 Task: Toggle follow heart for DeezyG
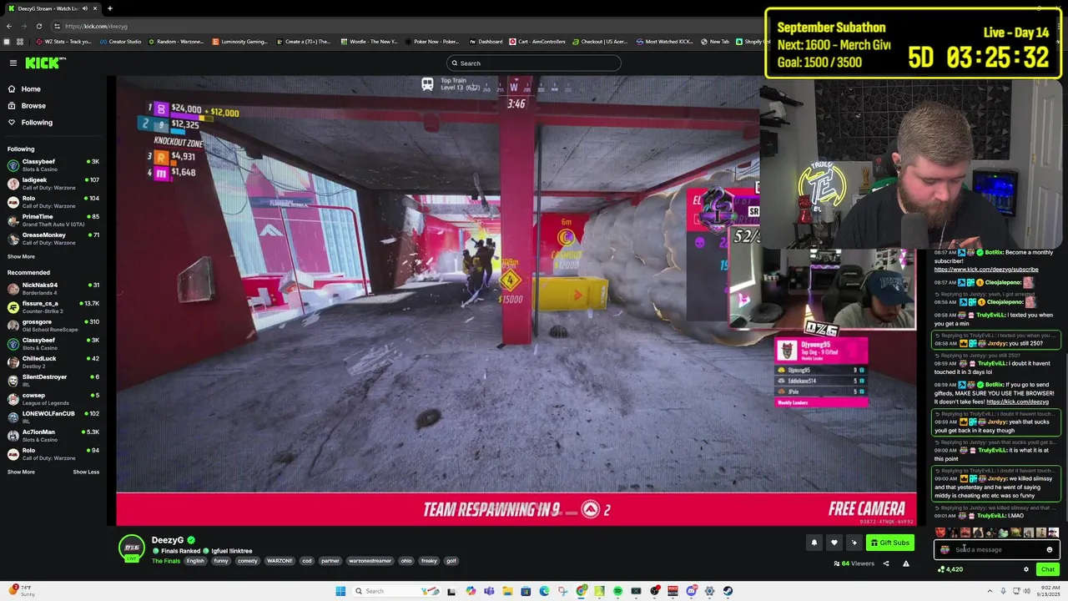834,543
